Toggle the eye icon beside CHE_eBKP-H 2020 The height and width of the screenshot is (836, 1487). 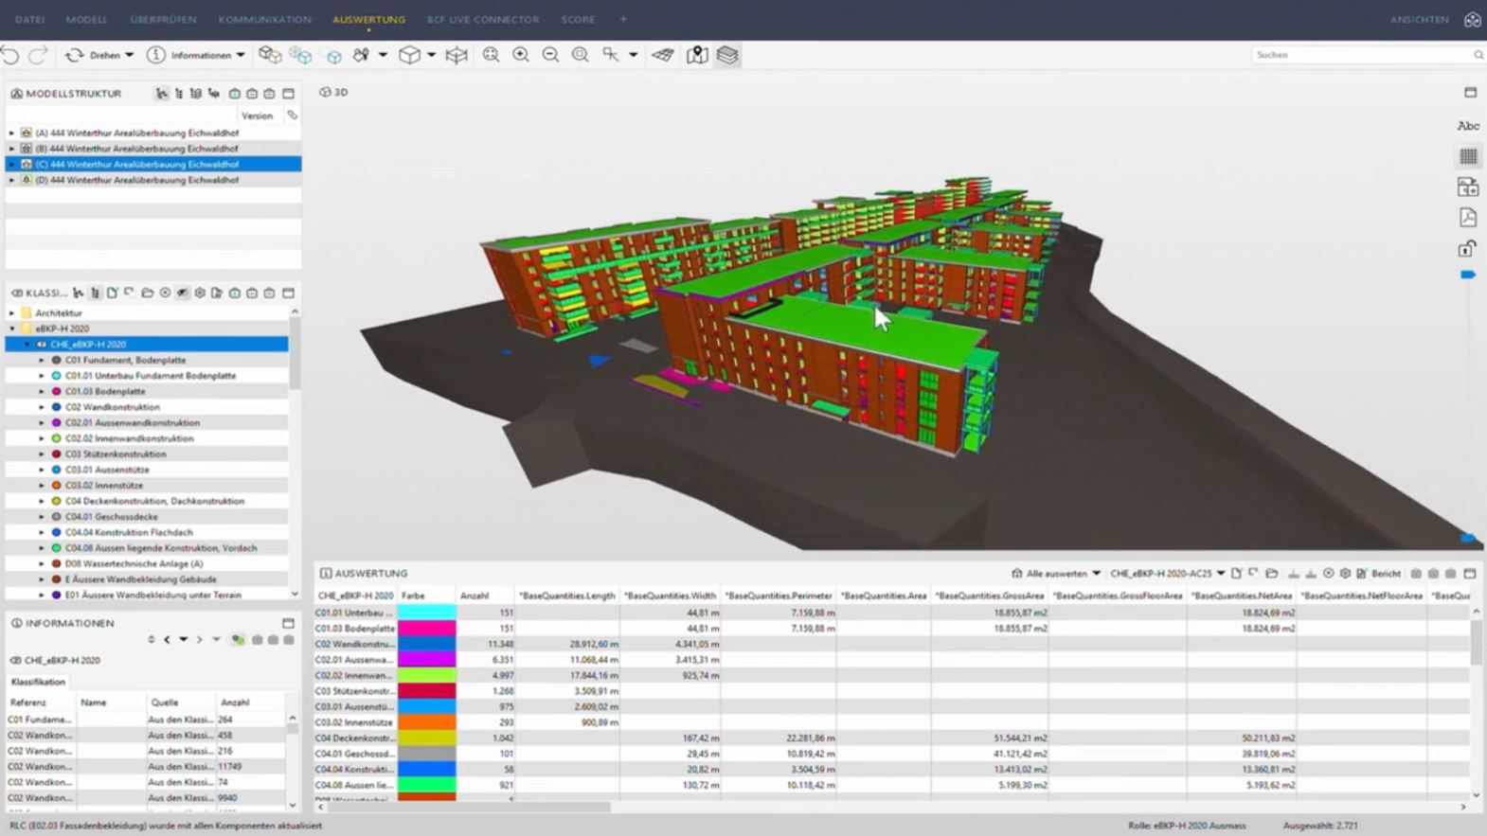[x=42, y=345]
